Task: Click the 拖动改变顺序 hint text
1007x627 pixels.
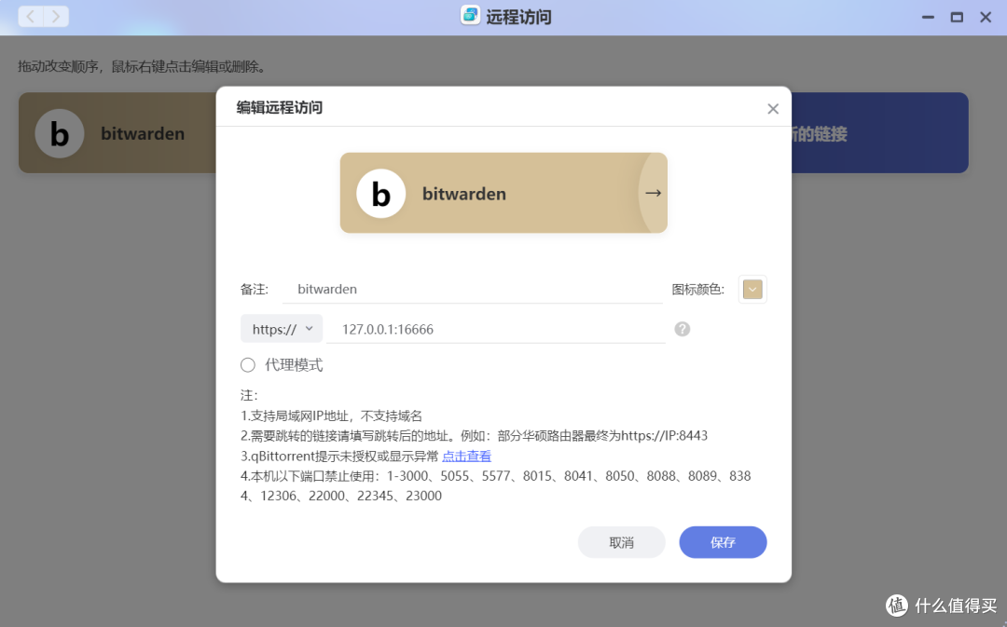Action: pyautogui.click(x=142, y=67)
